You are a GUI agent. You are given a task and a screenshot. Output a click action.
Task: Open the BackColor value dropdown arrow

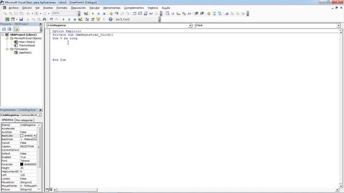point(35,136)
